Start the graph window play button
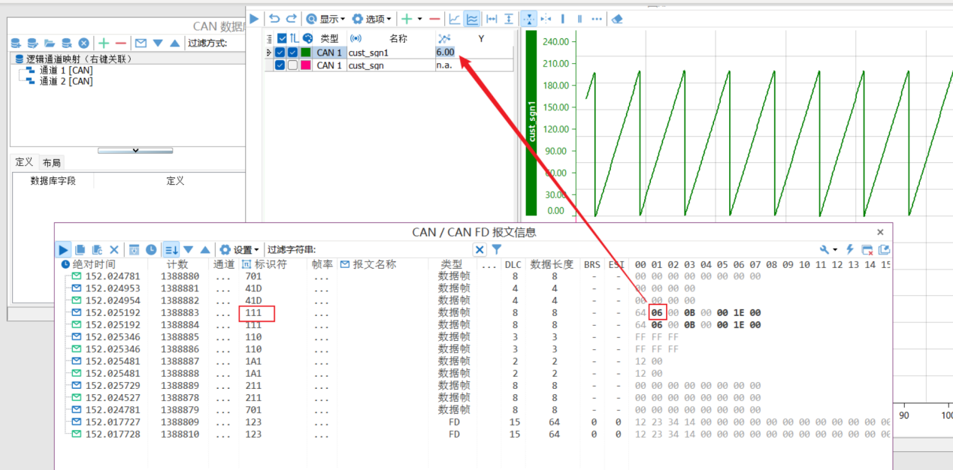The image size is (953, 470). (x=255, y=19)
